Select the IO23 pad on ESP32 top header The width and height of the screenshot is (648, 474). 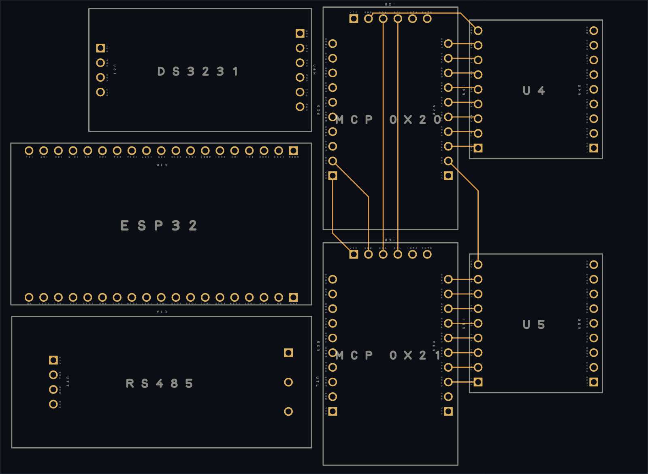coord(279,151)
